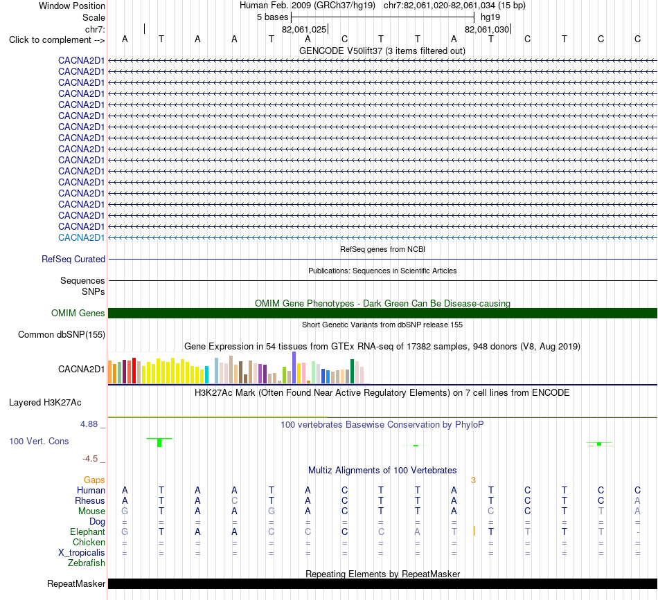Click the light blue CACNA2D1 transcript label
Viewport: 658px width, 600px height.
pyautogui.click(x=81, y=238)
